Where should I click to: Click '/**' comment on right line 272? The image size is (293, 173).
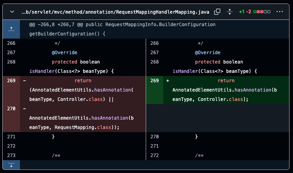tap(199, 155)
